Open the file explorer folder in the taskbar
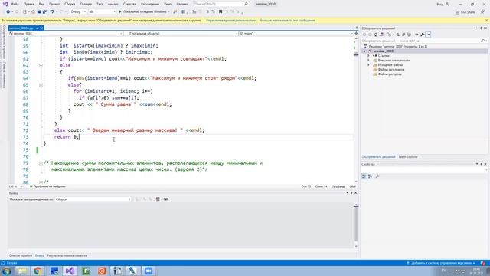This screenshot has width=490, height=276. coord(22,271)
